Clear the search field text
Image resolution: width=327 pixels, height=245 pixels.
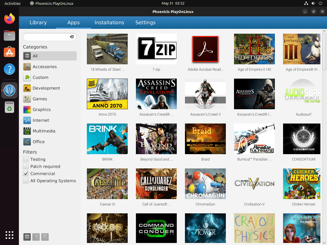point(72,37)
